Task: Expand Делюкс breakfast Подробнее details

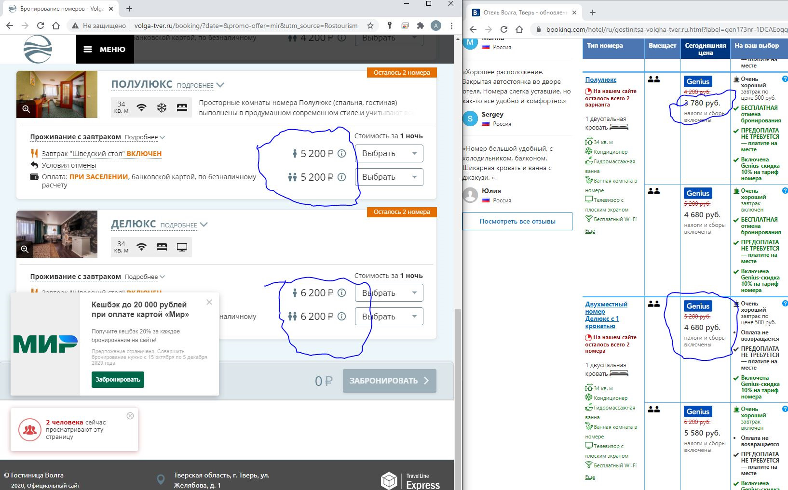Action: click(x=145, y=277)
